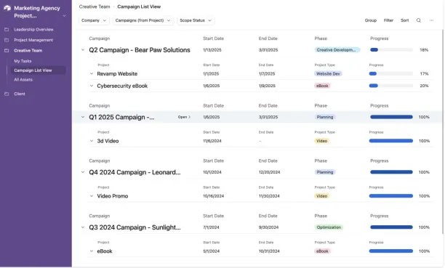Open All Assets page
This screenshot has width=445, height=268.
pyautogui.click(x=23, y=80)
